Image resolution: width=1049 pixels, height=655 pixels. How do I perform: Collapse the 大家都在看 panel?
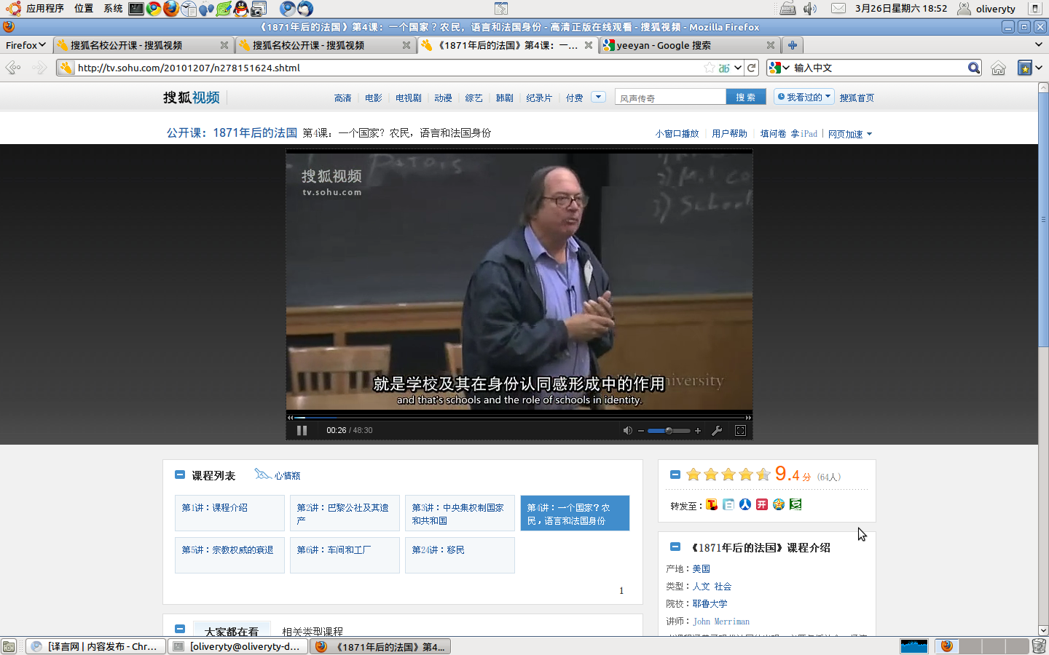point(180,629)
